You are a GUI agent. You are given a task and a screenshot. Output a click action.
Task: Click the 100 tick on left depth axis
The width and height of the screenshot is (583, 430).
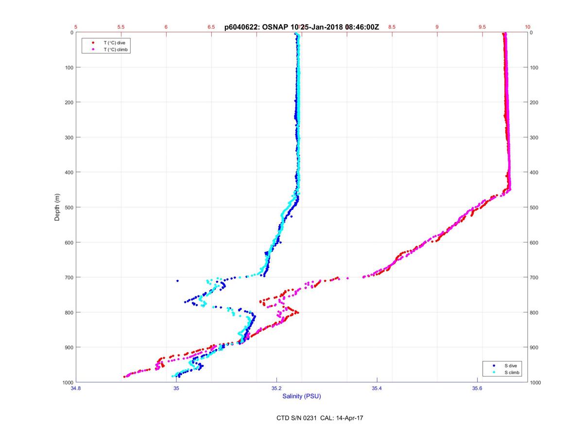point(69,68)
